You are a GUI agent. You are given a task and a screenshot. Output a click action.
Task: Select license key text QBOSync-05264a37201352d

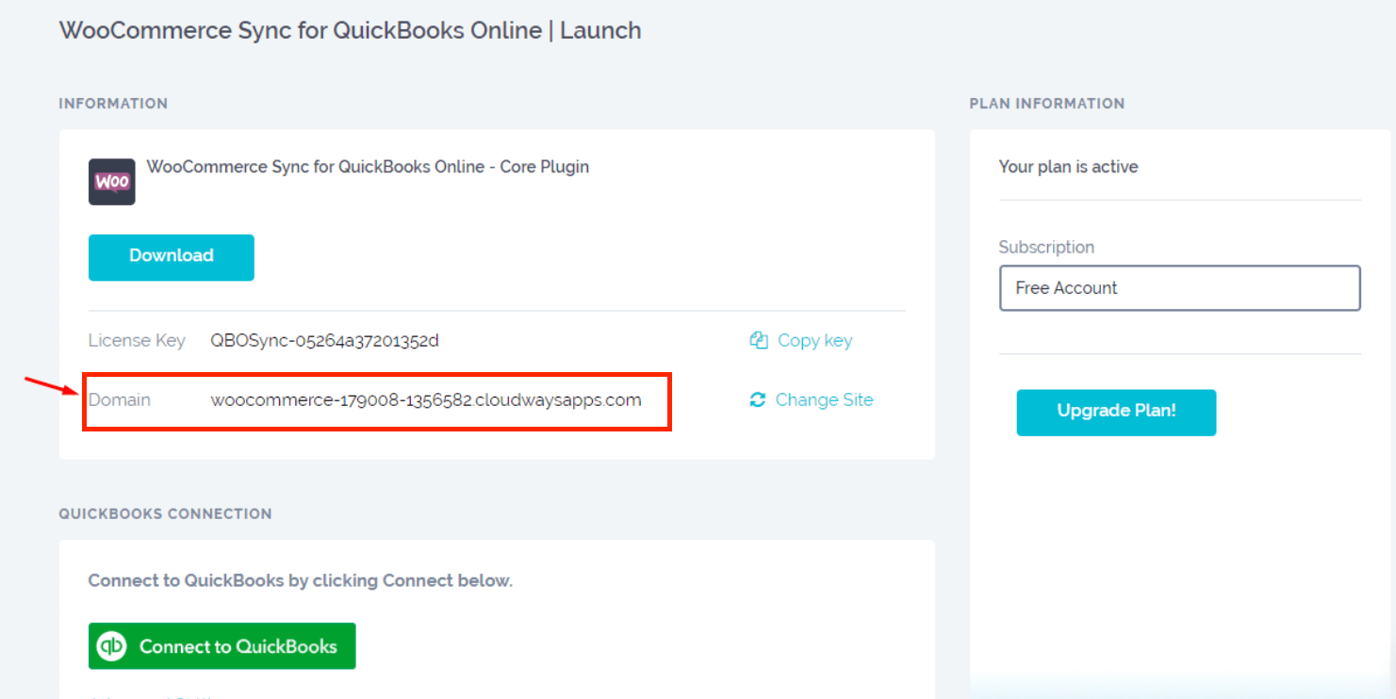pyautogui.click(x=324, y=341)
